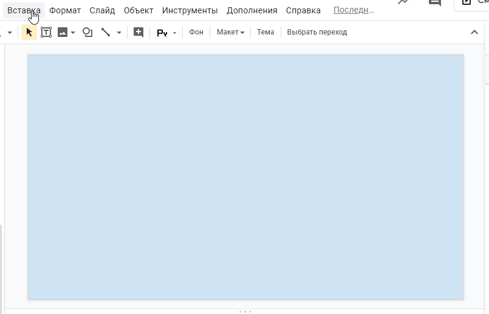
Task: Click the blank blue slide canvas
Action: pos(245,176)
